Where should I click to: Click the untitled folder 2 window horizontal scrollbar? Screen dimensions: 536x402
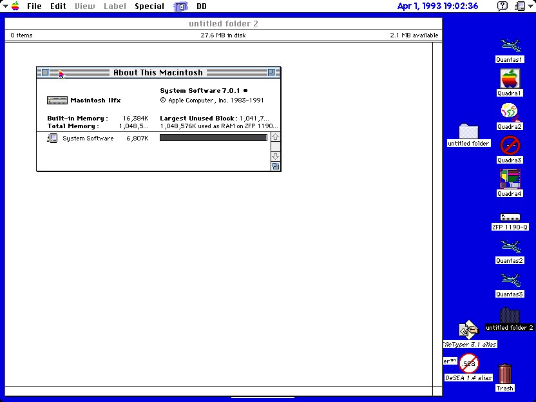pyautogui.click(x=219, y=391)
